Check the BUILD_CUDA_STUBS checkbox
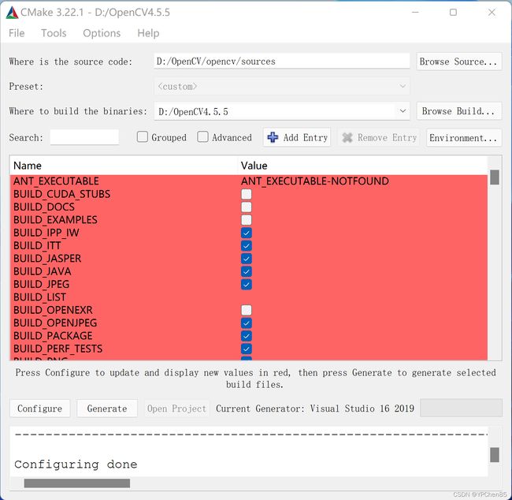512x500 pixels. click(x=247, y=194)
